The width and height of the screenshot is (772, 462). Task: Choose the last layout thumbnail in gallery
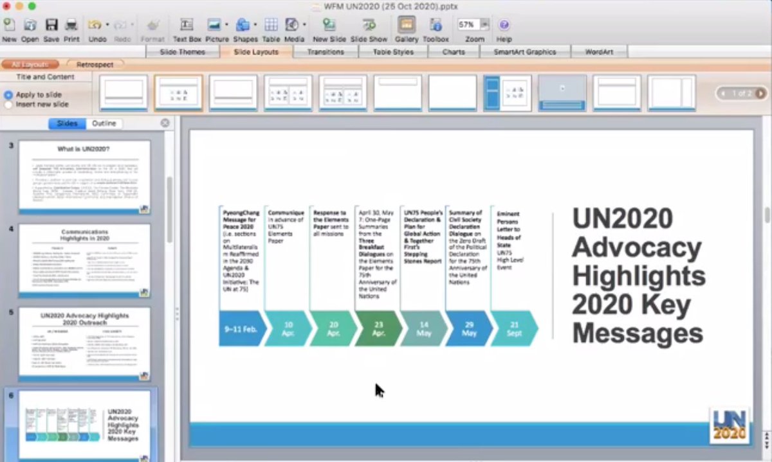click(x=672, y=93)
